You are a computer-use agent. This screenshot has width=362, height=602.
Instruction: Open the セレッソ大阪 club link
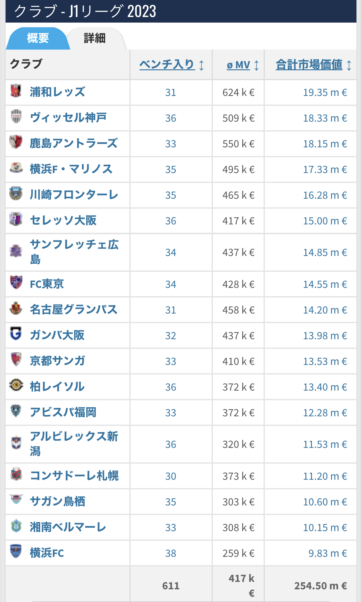63,220
